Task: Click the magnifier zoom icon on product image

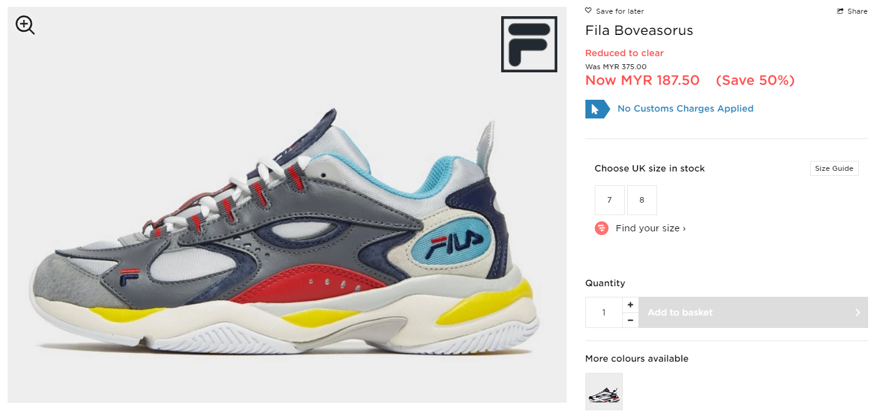Action: (x=25, y=25)
